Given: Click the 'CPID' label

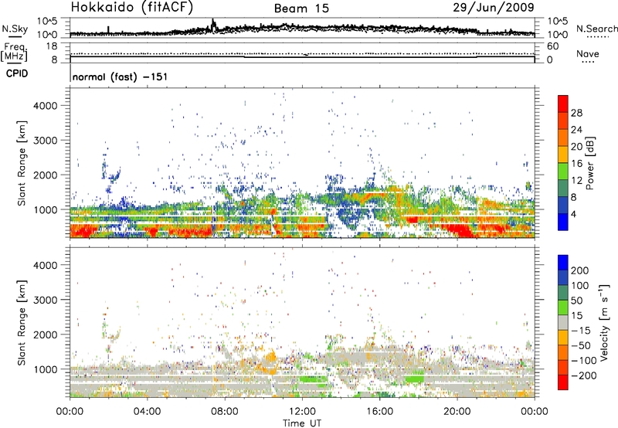Looking at the screenshot, I should click(x=17, y=73).
